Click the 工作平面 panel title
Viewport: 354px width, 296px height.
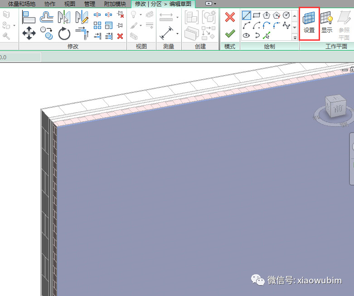click(336, 47)
